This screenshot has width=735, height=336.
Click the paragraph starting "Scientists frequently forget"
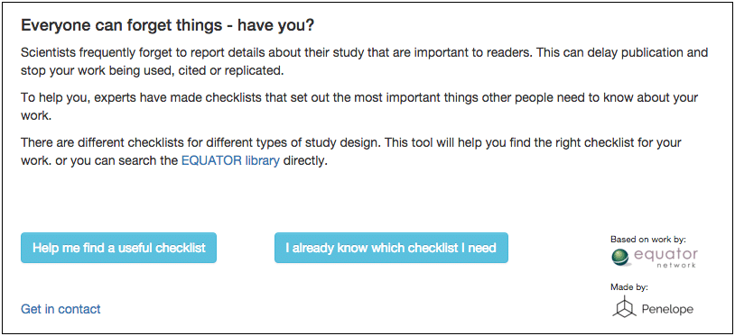[x=364, y=62]
